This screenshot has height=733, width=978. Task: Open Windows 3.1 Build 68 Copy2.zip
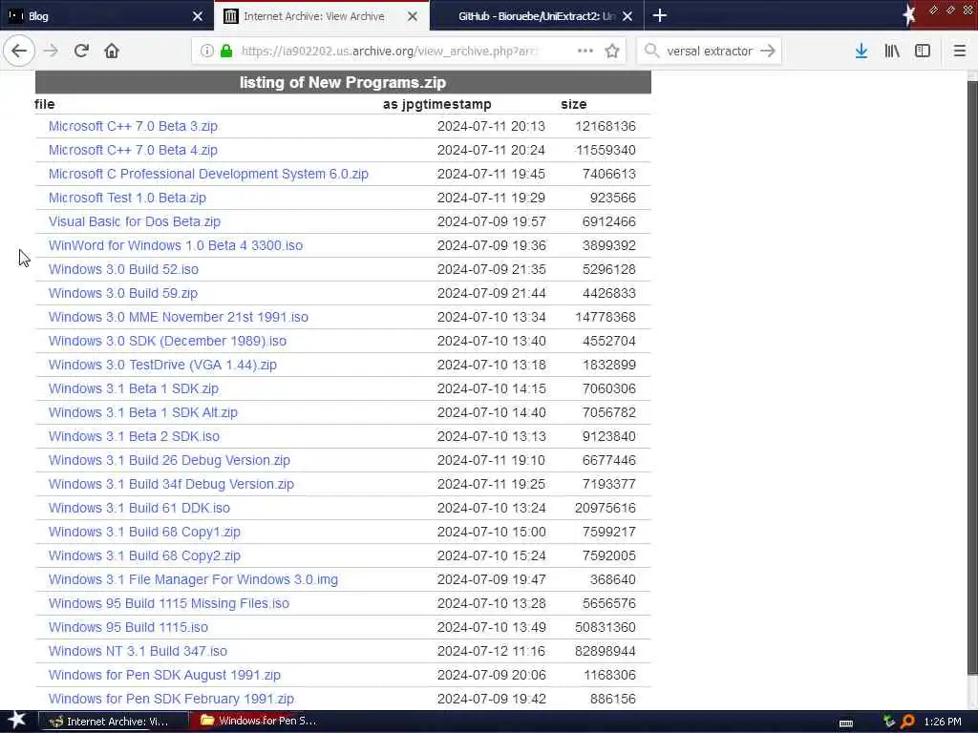coord(144,555)
